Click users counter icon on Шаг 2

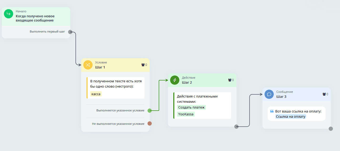point(230,80)
